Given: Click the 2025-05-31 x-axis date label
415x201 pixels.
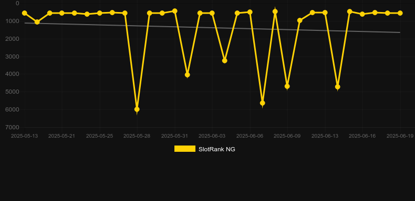Looking at the screenshot, I should (175, 136).
